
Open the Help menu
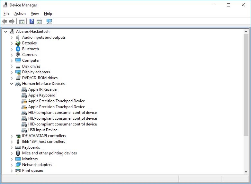coord(48,14)
